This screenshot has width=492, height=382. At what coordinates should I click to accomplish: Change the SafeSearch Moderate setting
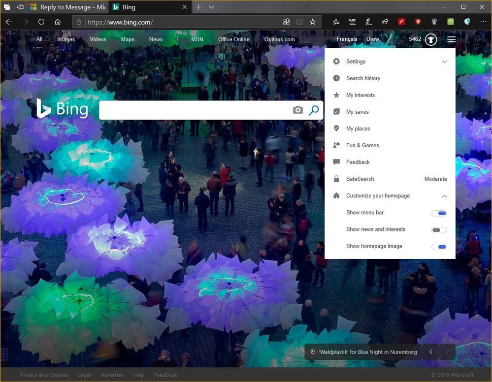click(x=435, y=179)
